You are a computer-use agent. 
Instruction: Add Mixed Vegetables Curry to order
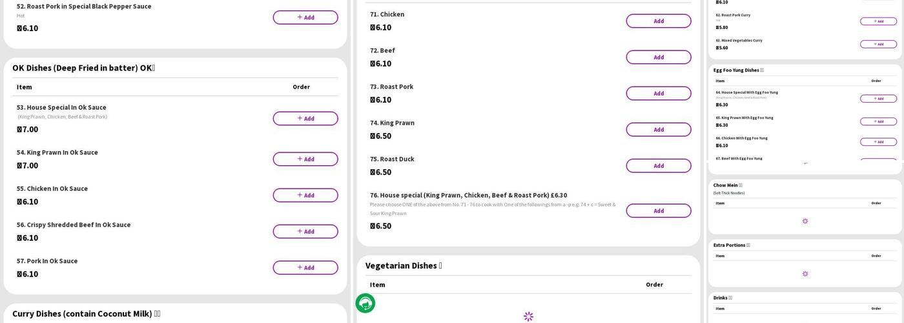coord(878,44)
